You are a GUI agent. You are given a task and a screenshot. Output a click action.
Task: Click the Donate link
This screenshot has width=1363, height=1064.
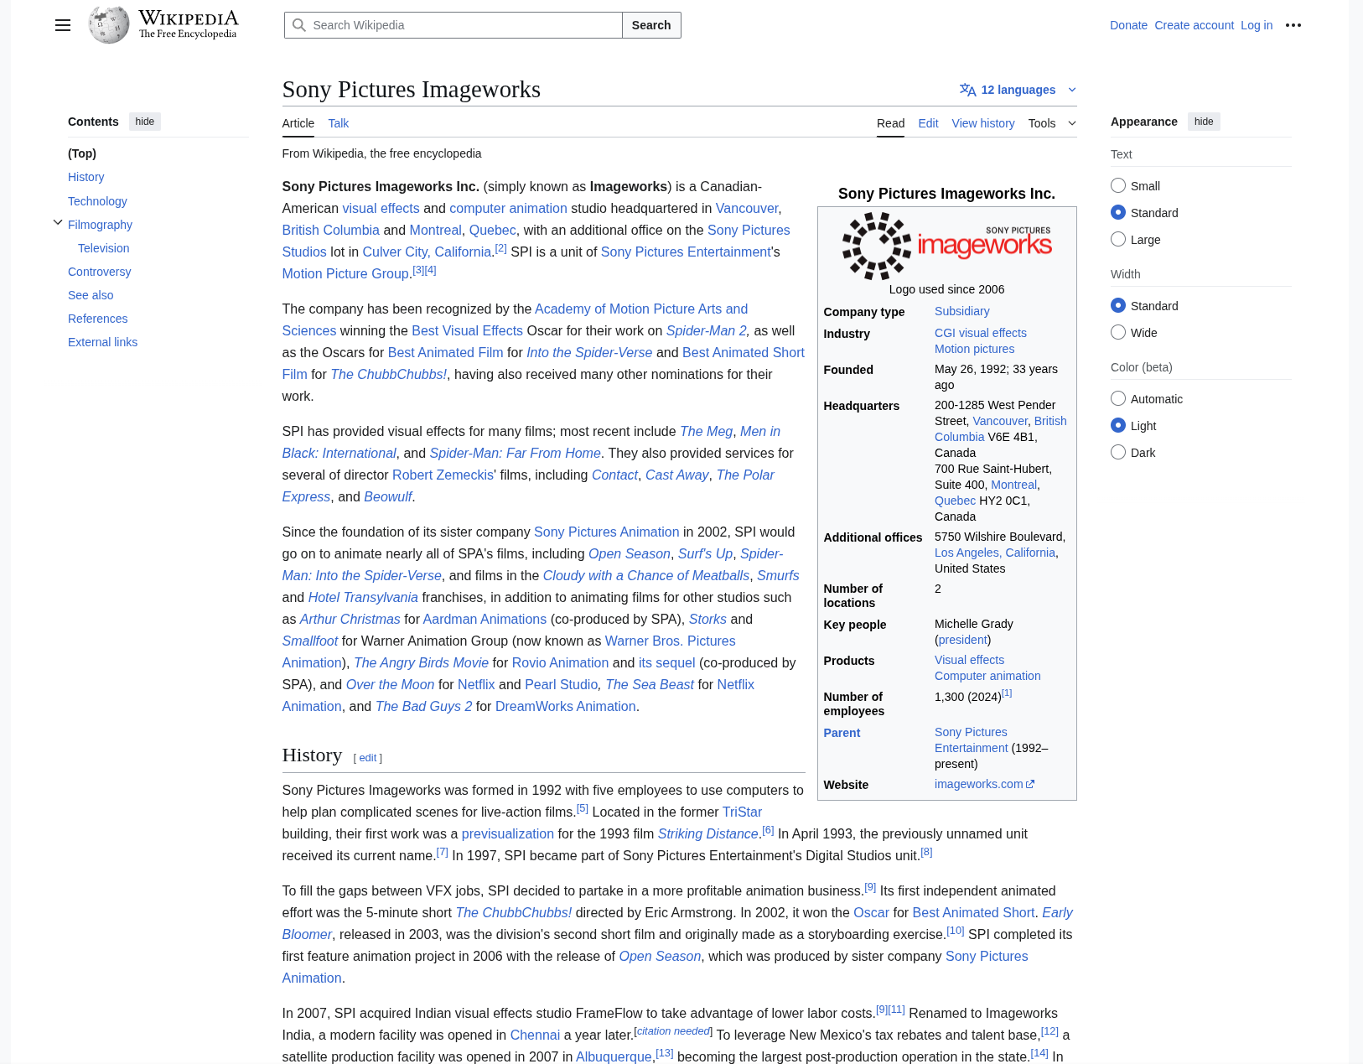[1128, 25]
